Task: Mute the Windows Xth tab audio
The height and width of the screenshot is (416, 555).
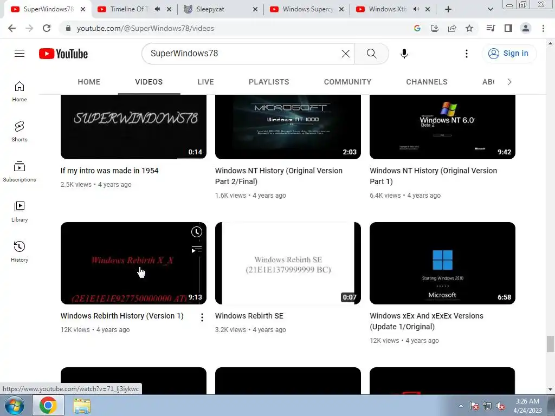Action: click(416, 9)
